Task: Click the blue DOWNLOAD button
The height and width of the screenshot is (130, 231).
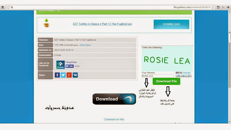Action: pos(171,24)
